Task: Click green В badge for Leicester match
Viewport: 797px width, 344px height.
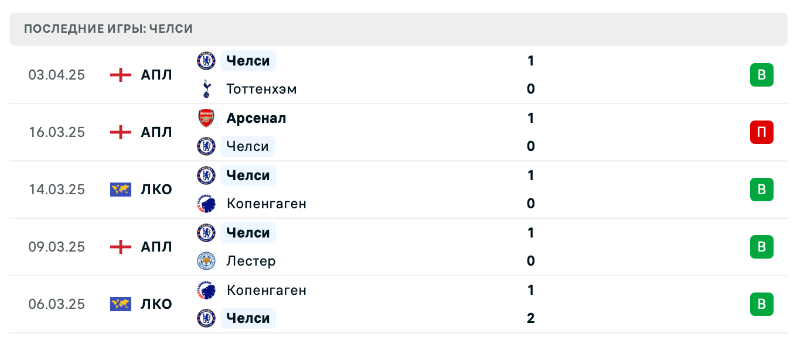Action: pos(761,247)
